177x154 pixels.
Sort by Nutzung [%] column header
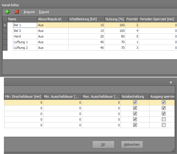tap(115, 19)
